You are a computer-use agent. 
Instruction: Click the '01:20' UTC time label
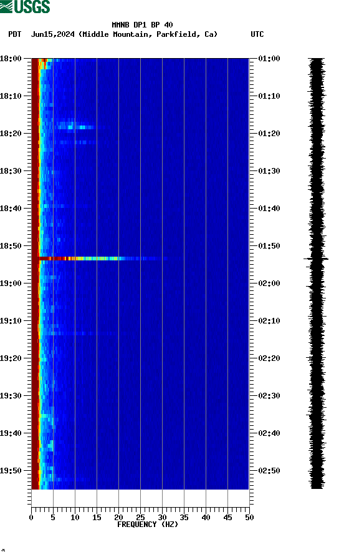point(269,133)
